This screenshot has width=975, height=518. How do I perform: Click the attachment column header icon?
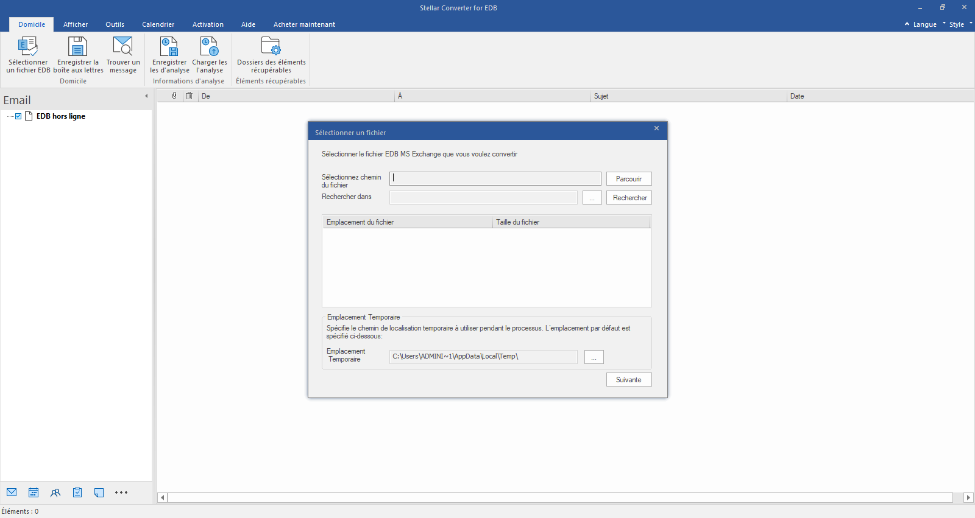click(x=174, y=96)
